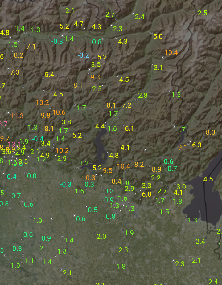Image resolution: width=222 pixels, height=285 pixels.
Task: Click the 4.4 reading by the lake
Action: point(100,126)
